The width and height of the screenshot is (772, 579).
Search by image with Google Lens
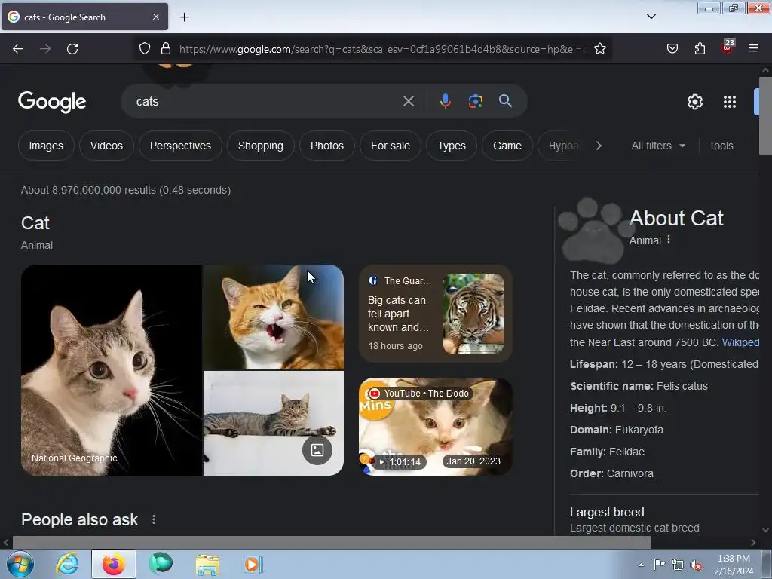click(475, 101)
